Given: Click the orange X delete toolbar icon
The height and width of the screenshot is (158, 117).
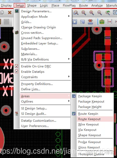Looking at the screenshot, I should click(10, 13).
